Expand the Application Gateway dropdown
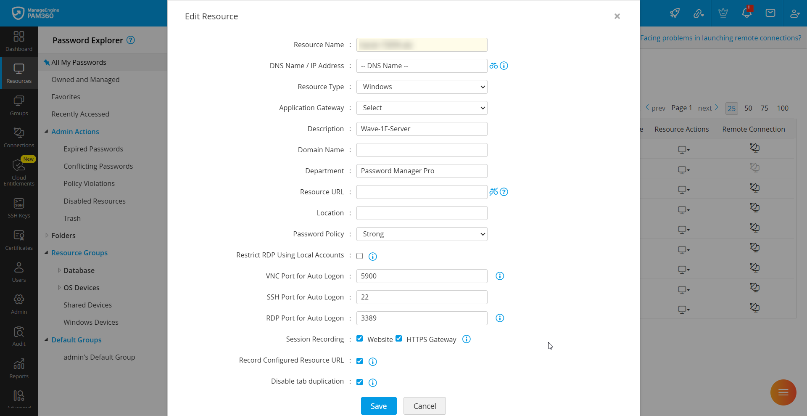807x416 pixels. [422, 108]
